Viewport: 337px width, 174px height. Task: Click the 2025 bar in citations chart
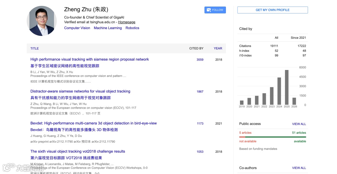[x=286, y=87]
